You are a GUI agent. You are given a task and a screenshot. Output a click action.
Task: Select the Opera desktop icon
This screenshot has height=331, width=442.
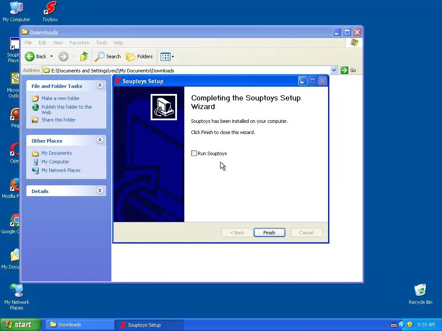(14, 153)
